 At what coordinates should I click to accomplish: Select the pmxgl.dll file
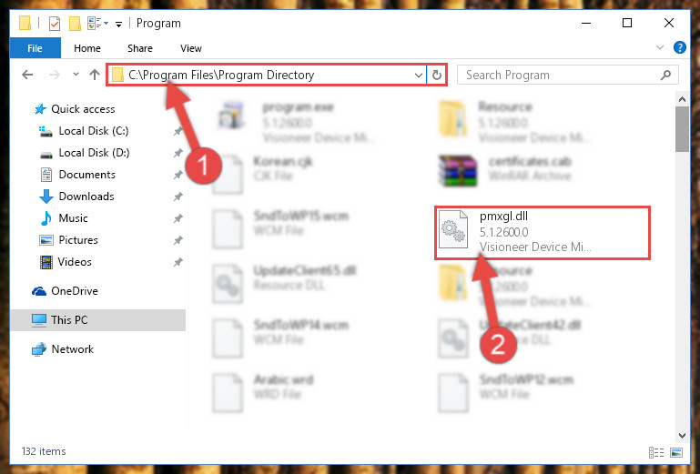click(542, 232)
